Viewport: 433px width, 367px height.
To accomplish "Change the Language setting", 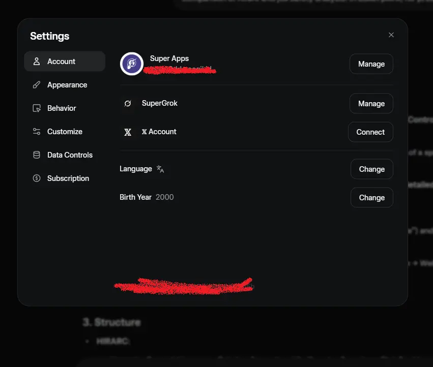I will tap(372, 169).
